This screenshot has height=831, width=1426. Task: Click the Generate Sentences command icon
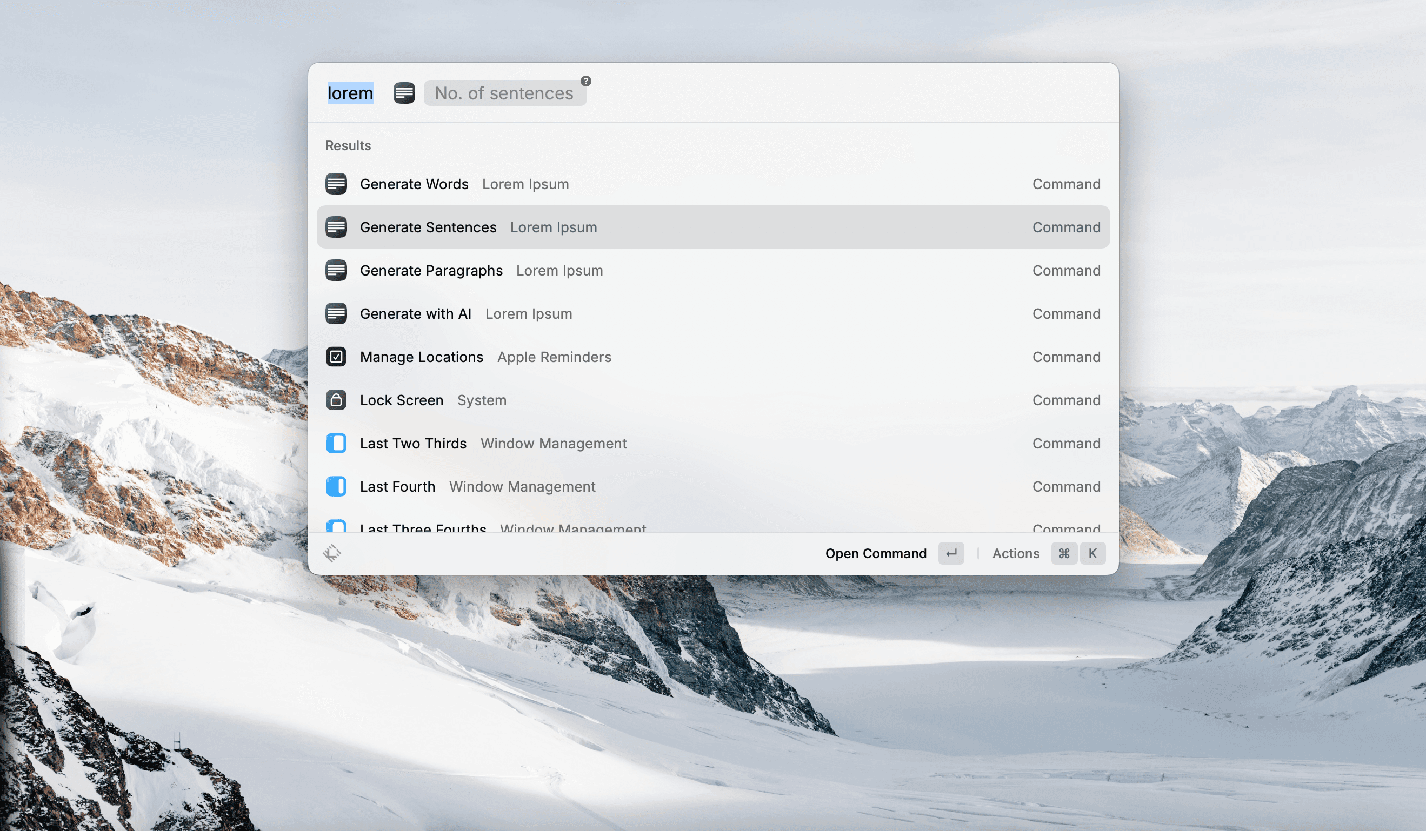(337, 227)
